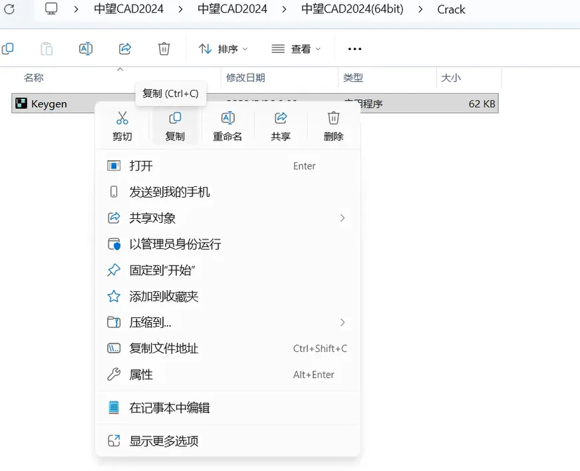Click the toolbar rename icon
The image size is (580, 471).
point(86,49)
